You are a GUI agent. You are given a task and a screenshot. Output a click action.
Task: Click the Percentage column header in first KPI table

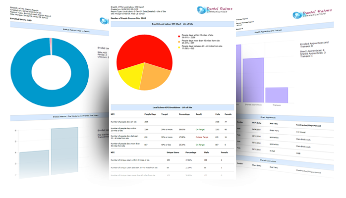point(184,113)
